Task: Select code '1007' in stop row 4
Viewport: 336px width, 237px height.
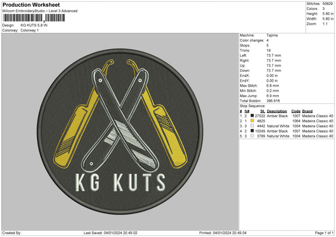Action: click(296, 131)
